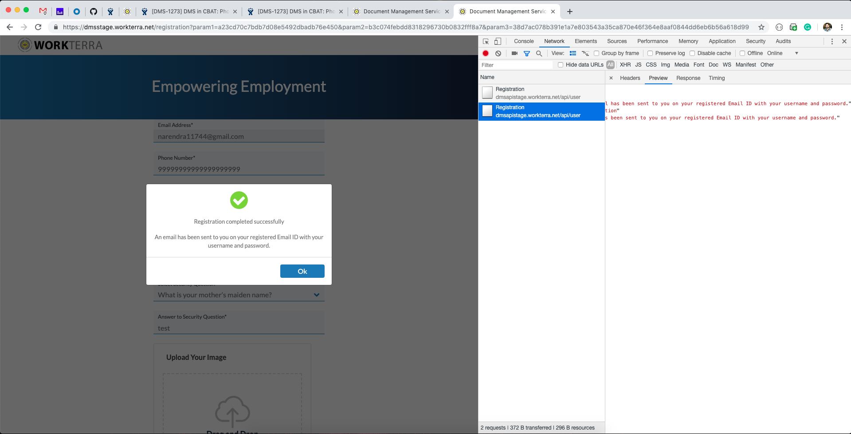This screenshot has width=851, height=434.
Task: Open DevTools three-dot customize menu
Action: [x=832, y=41]
